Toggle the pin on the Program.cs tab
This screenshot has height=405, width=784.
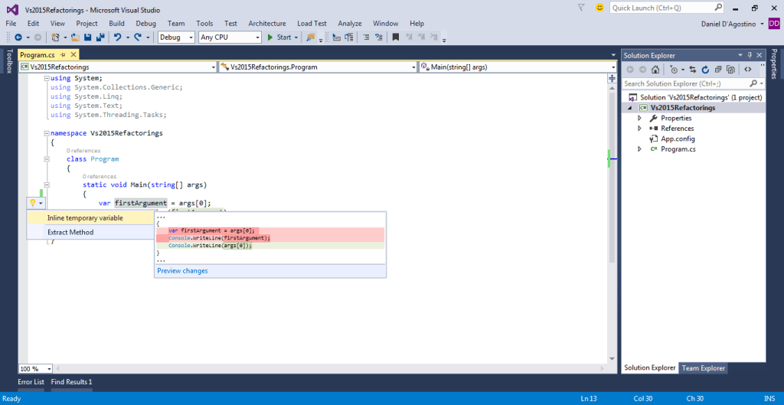point(63,55)
